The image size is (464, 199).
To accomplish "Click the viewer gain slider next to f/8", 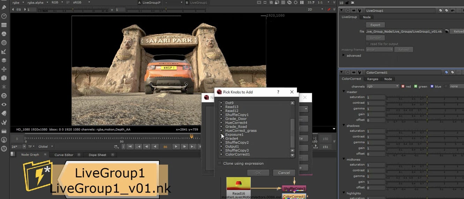I will (x=73, y=10).
